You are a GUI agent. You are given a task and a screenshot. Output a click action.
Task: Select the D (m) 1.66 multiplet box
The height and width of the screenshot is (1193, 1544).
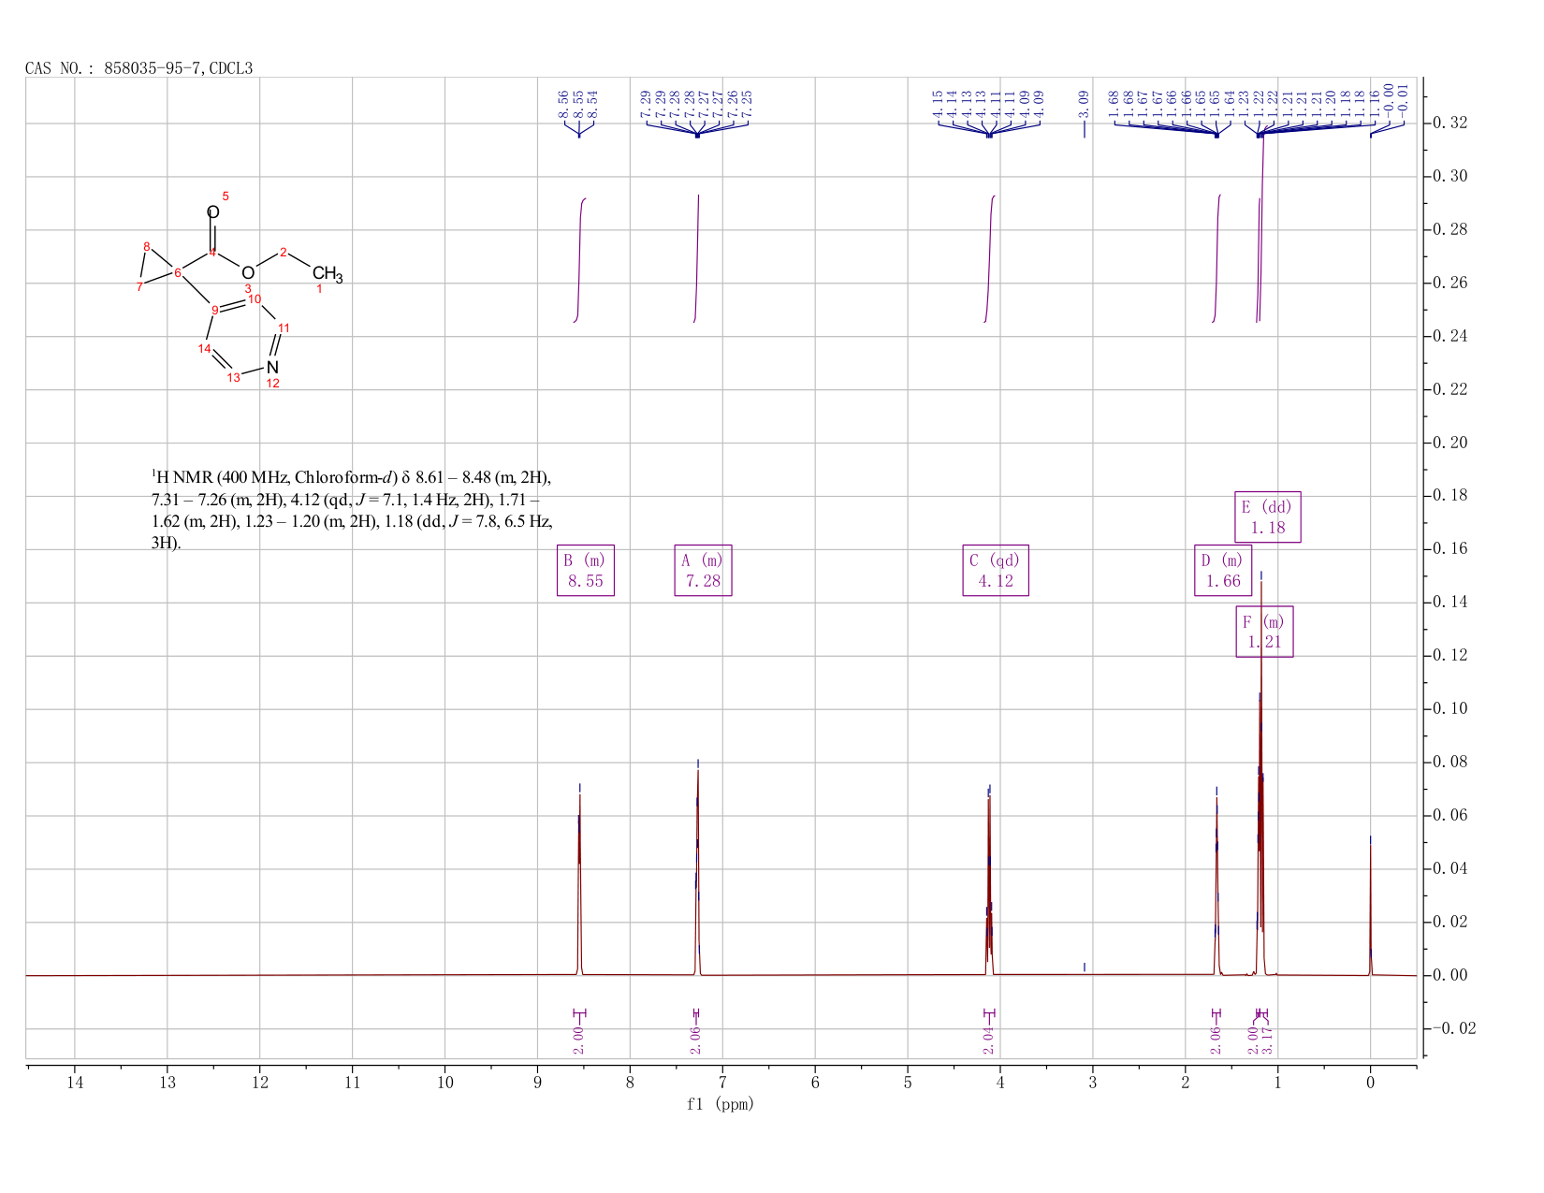click(1223, 570)
